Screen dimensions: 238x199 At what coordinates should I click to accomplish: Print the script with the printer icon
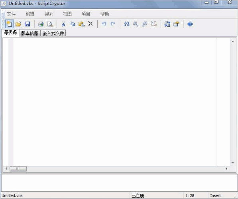pos(41,24)
